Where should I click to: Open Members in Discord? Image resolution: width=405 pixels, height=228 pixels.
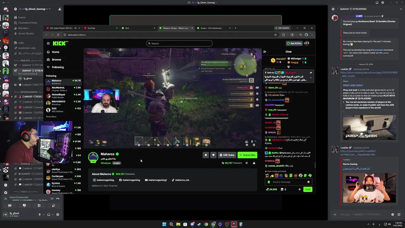(x=37, y=28)
